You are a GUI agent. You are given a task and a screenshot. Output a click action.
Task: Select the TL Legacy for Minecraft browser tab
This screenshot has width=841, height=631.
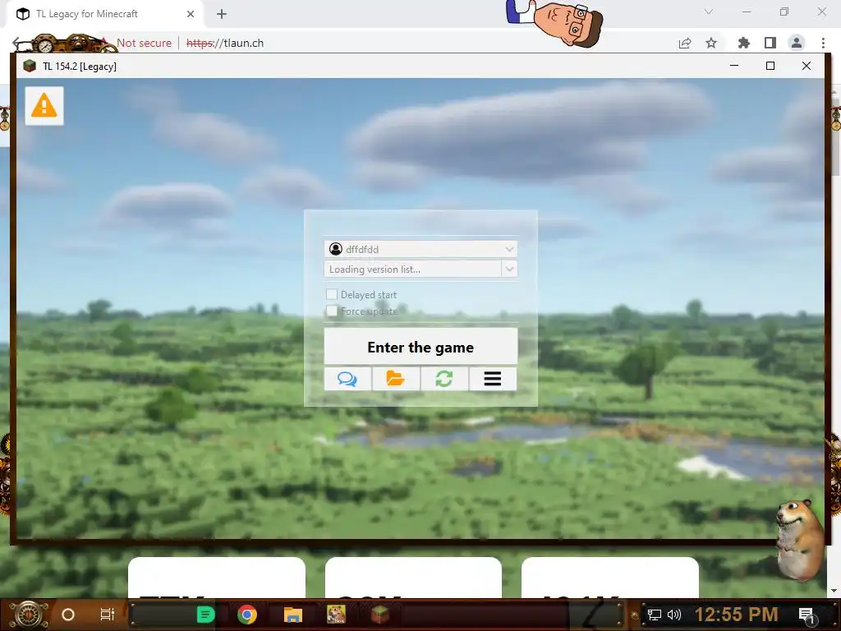(104, 14)
